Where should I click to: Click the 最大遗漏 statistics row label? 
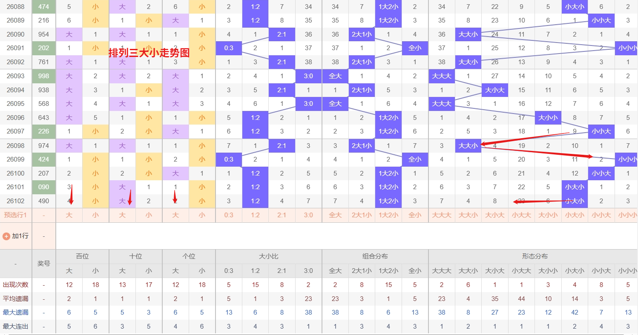(x=16, y=312)
